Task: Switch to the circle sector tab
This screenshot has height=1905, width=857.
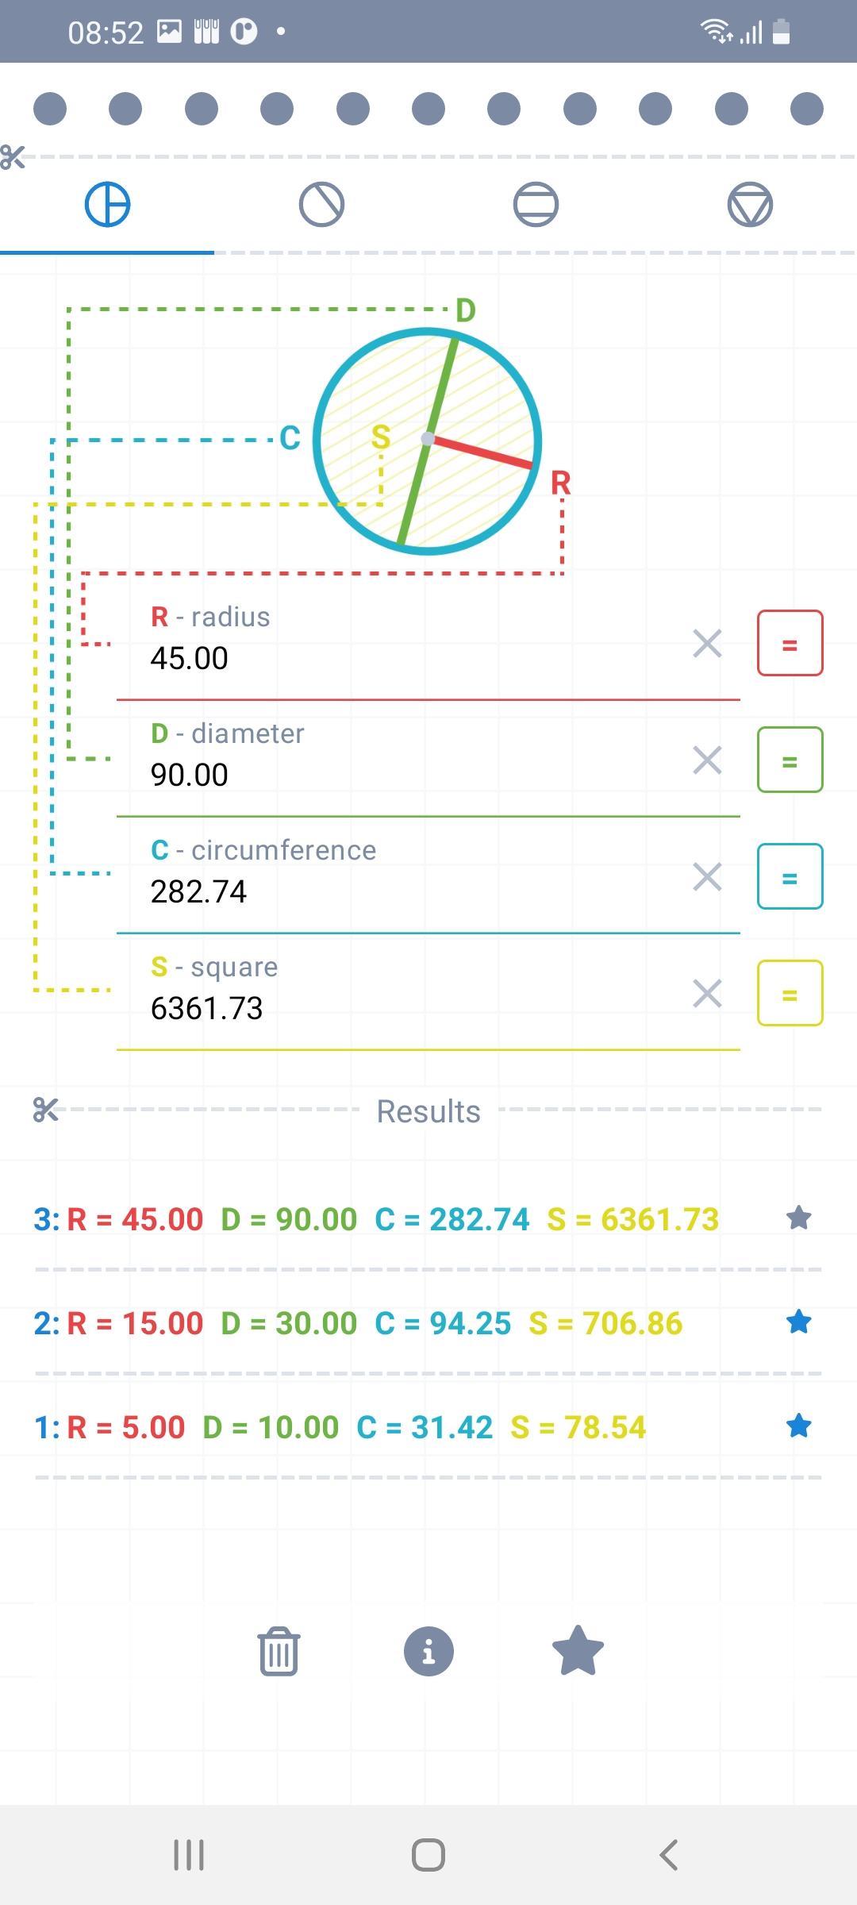Action: (x=321, y=205)
